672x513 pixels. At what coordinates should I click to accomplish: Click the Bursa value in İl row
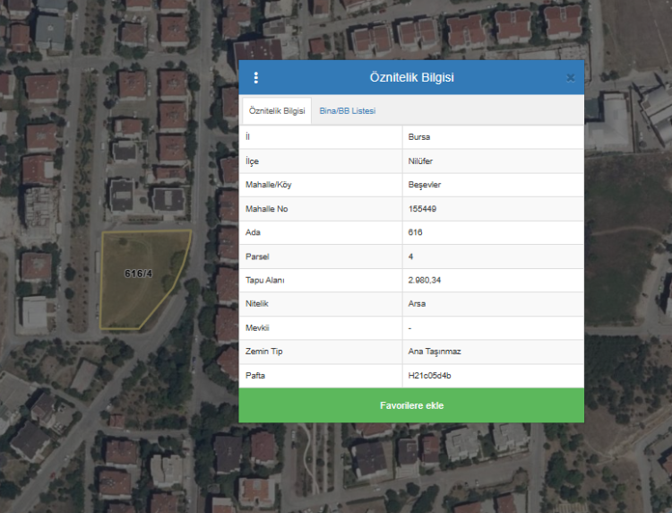(x=418, y=138)
